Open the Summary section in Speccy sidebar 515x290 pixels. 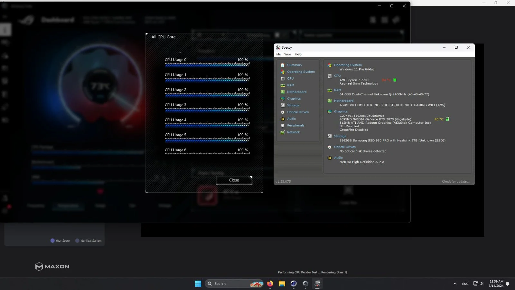coord(295,65)
